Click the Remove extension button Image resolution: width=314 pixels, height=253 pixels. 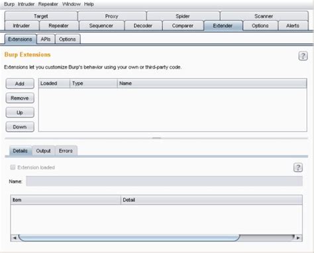pos(20,98)
